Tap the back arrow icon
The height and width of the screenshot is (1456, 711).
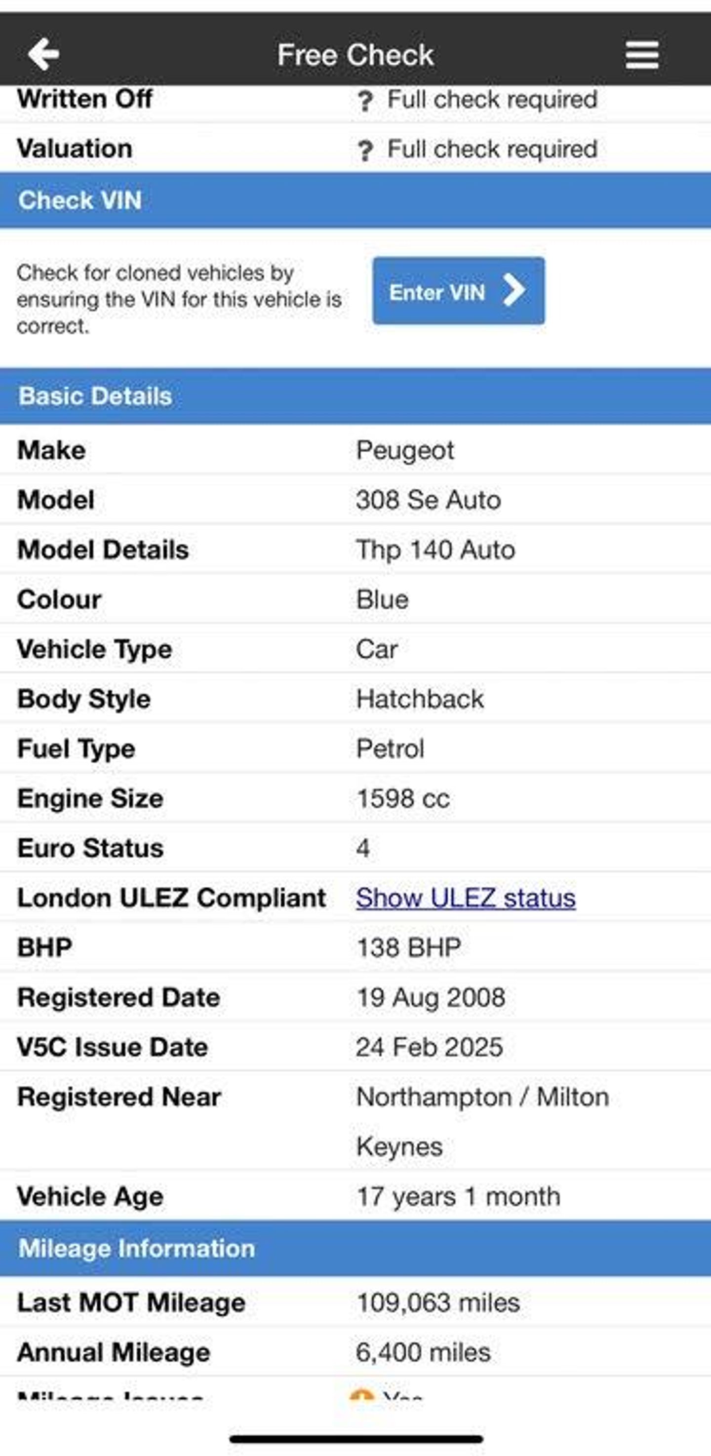click(43, 54)
